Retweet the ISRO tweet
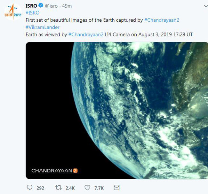Image resolution: width=208 pixels, height=194 pixels. [59, 188]
